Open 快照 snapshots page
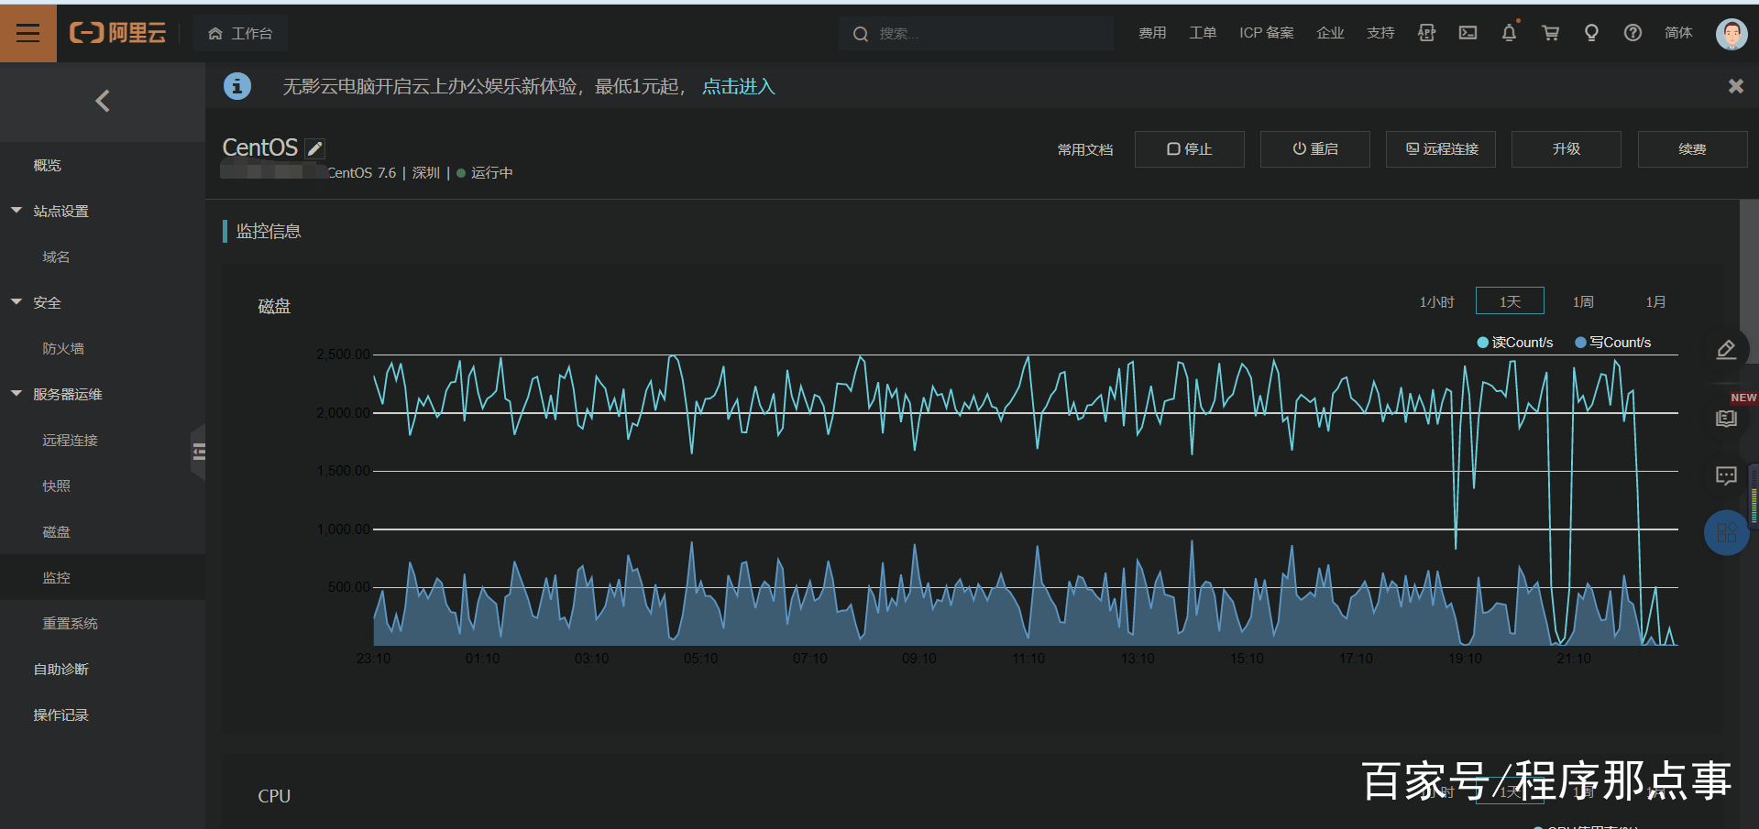 pos(103,485)
